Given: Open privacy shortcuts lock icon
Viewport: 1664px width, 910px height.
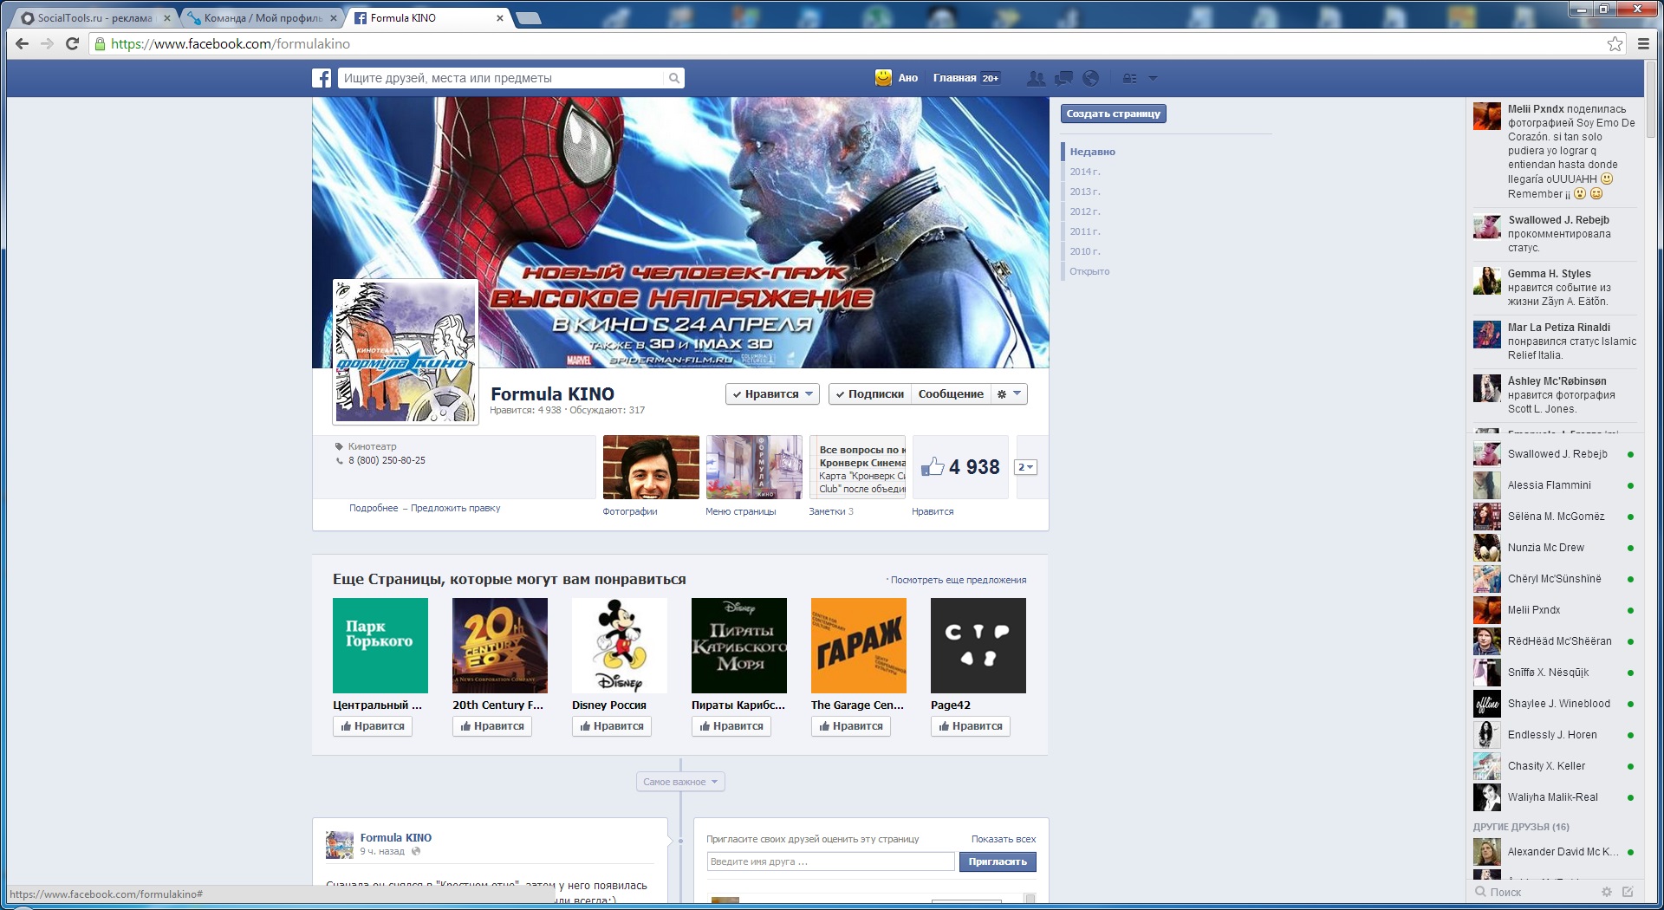Looking at the screenshot, I should [1129, 78].
